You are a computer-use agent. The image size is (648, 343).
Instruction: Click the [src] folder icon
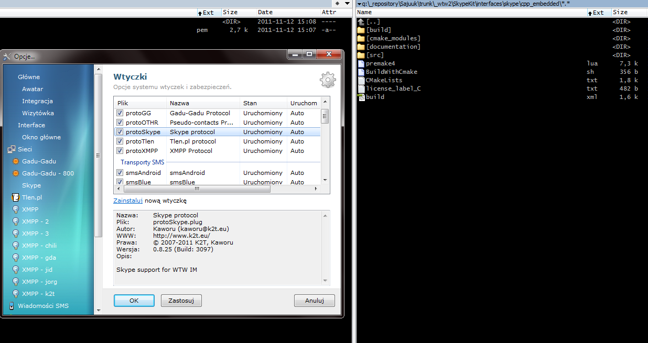click(x=361, y=55)
